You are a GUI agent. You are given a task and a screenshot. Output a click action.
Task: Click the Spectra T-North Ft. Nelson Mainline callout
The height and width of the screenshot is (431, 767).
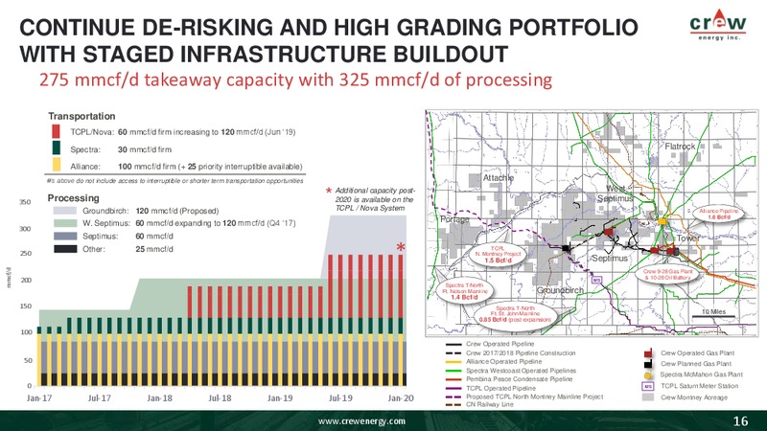(464, 291)
